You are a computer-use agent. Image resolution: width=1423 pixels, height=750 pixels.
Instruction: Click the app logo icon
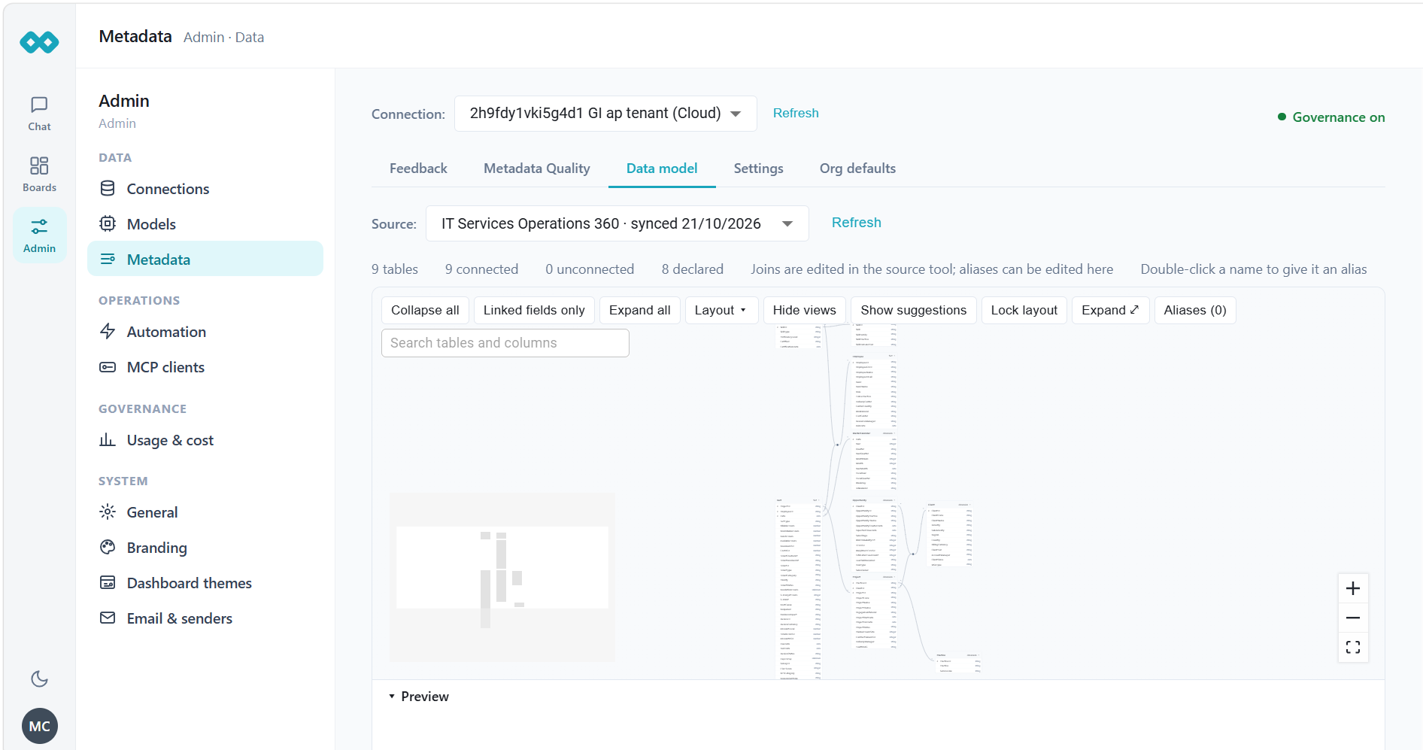(39, 42)
